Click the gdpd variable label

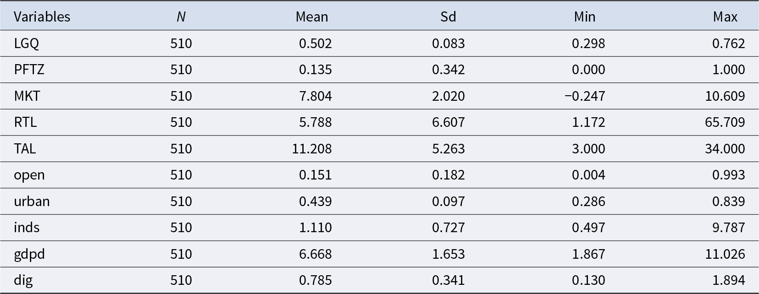(29, 254)
